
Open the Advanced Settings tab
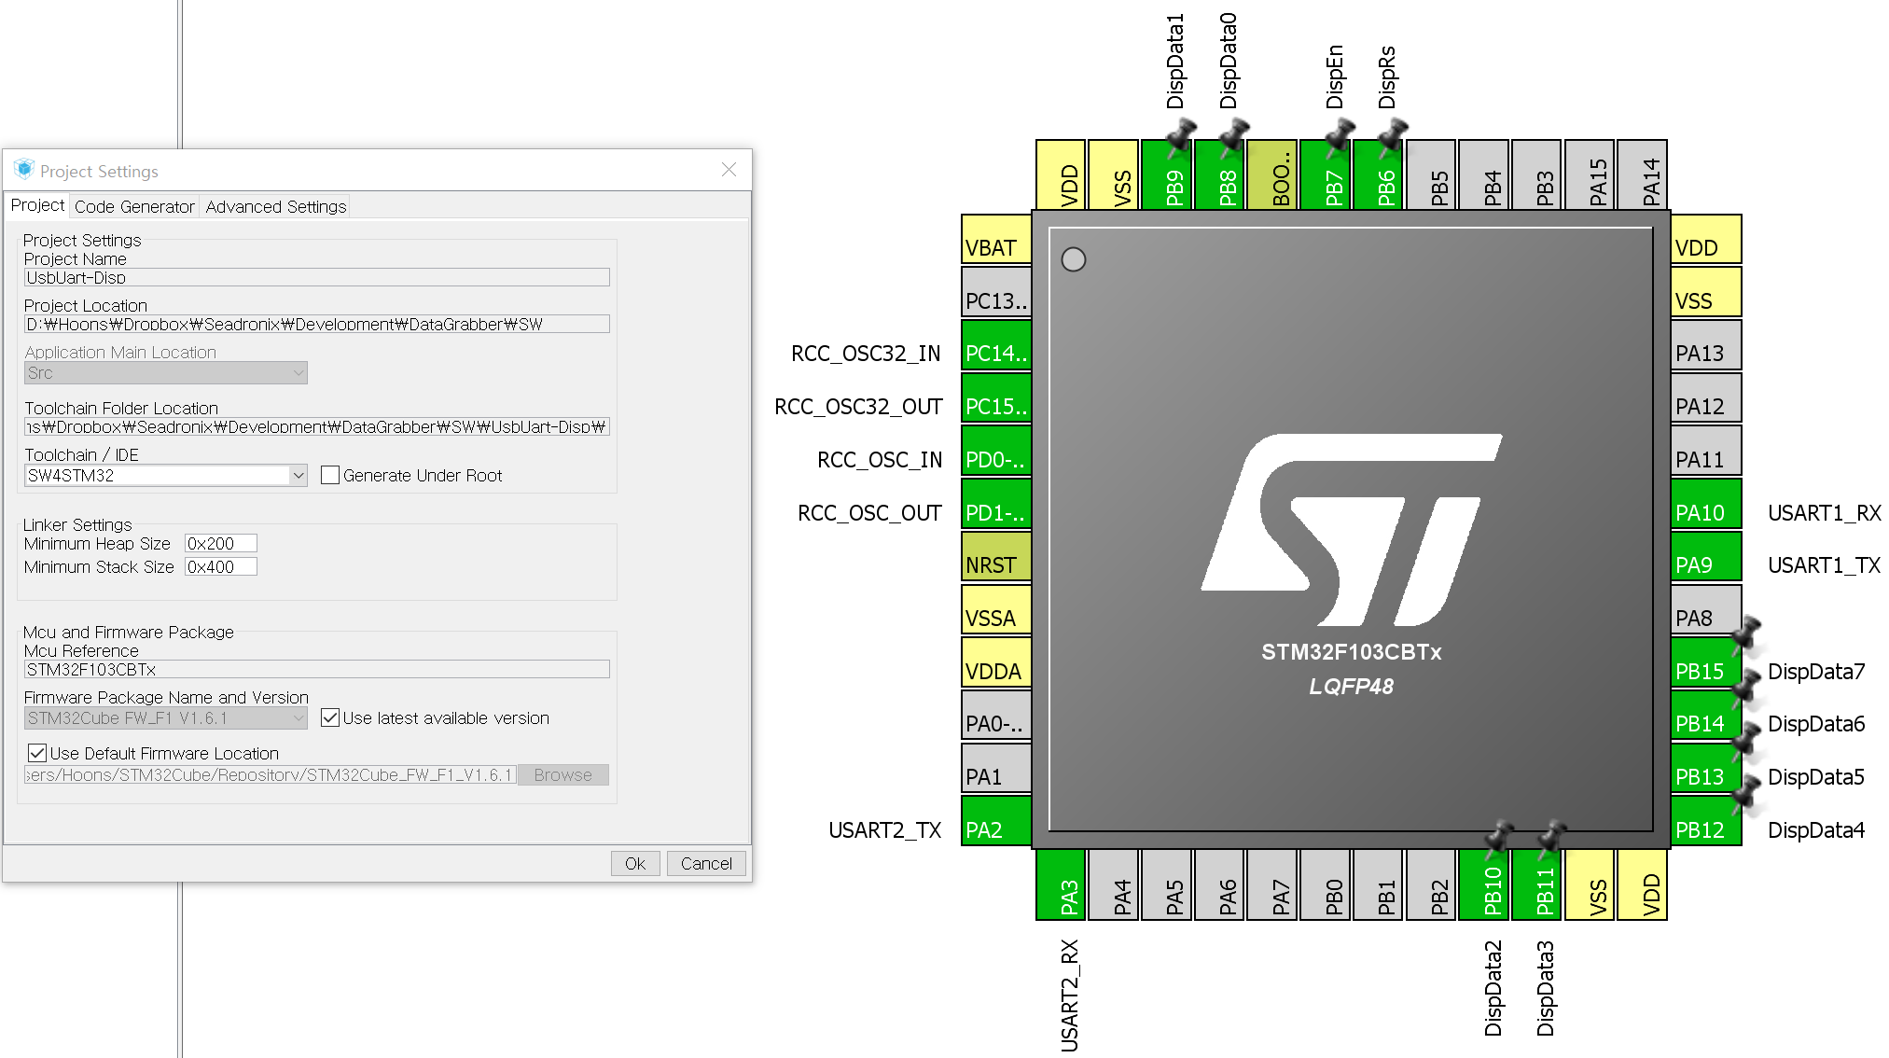(275, 207)
